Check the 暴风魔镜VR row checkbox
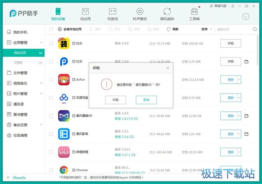The width and height of the screenshot is (262, 184). click(x=51, y=116)
